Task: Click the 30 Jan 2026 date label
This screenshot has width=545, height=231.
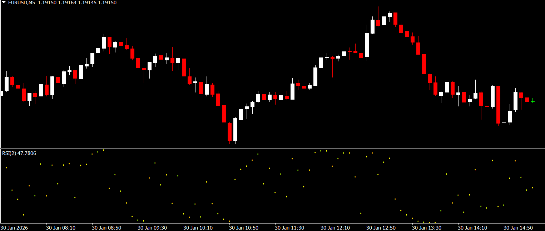Action: 14,227
